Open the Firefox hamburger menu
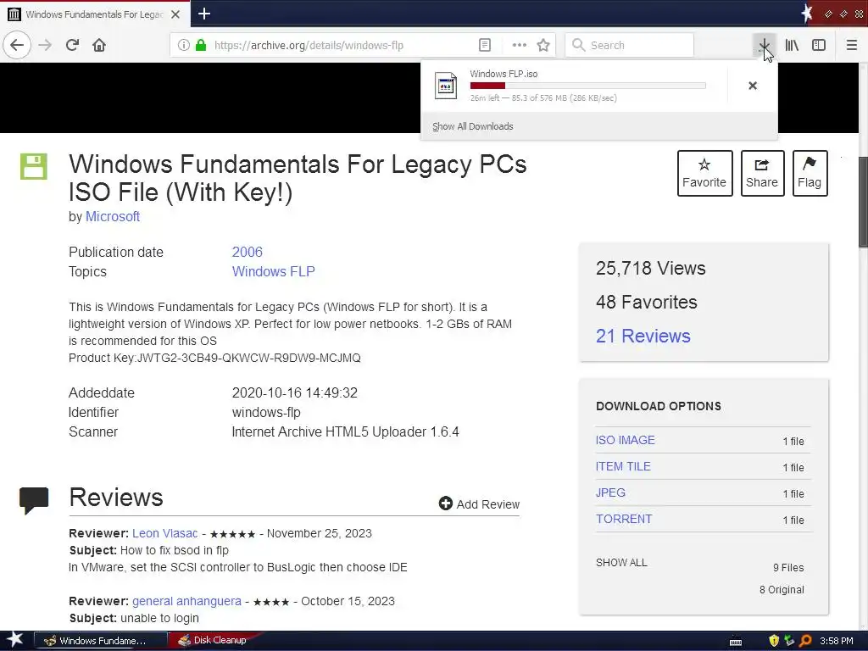This screenshot has height=651, width=868. (851, 46)
